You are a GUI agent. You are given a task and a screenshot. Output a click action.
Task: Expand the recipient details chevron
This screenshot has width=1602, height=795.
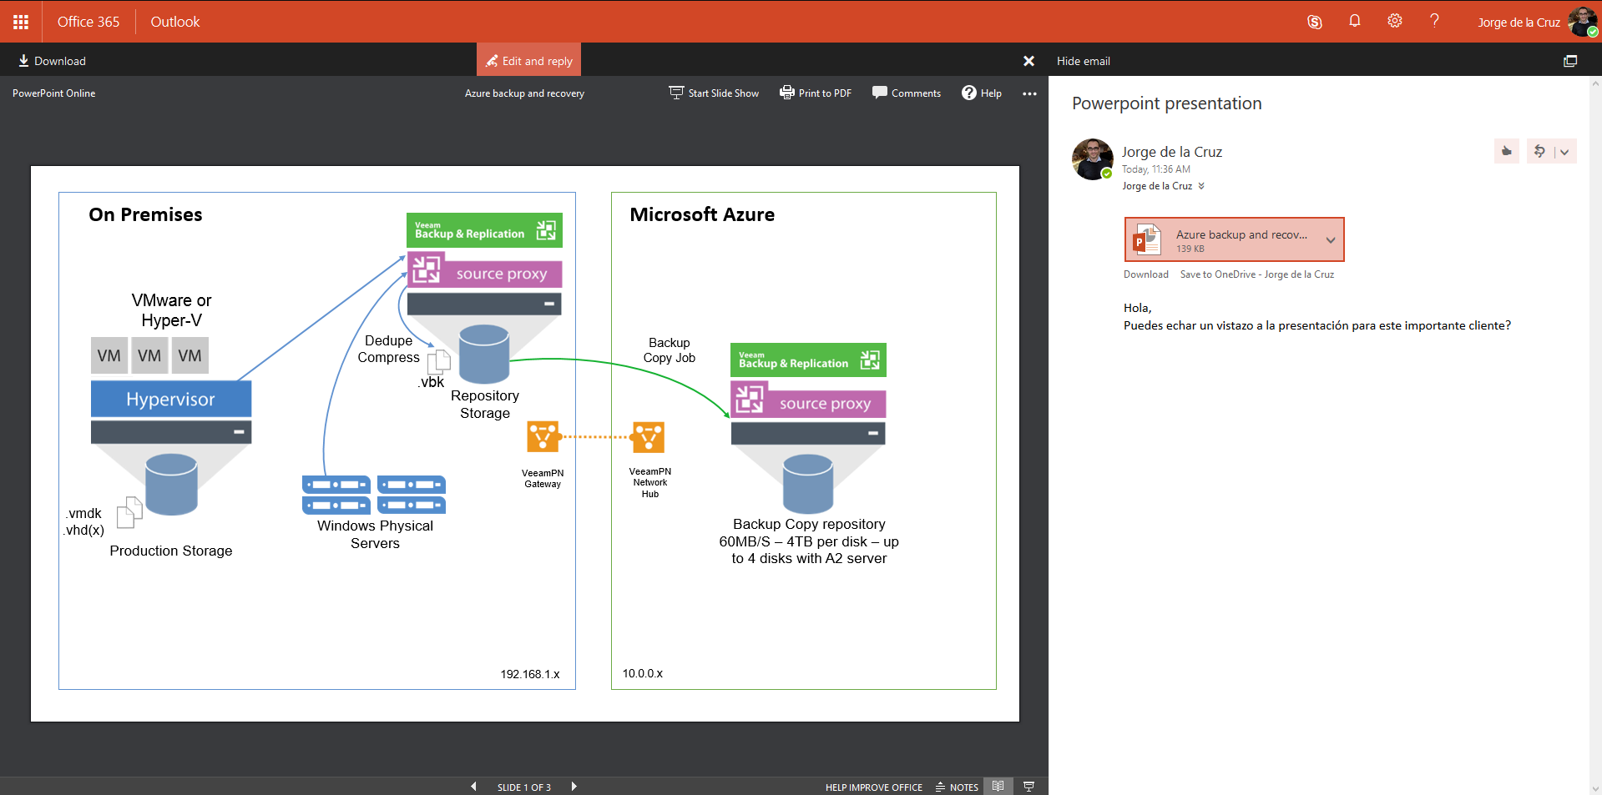click(x=1201, y=186)
